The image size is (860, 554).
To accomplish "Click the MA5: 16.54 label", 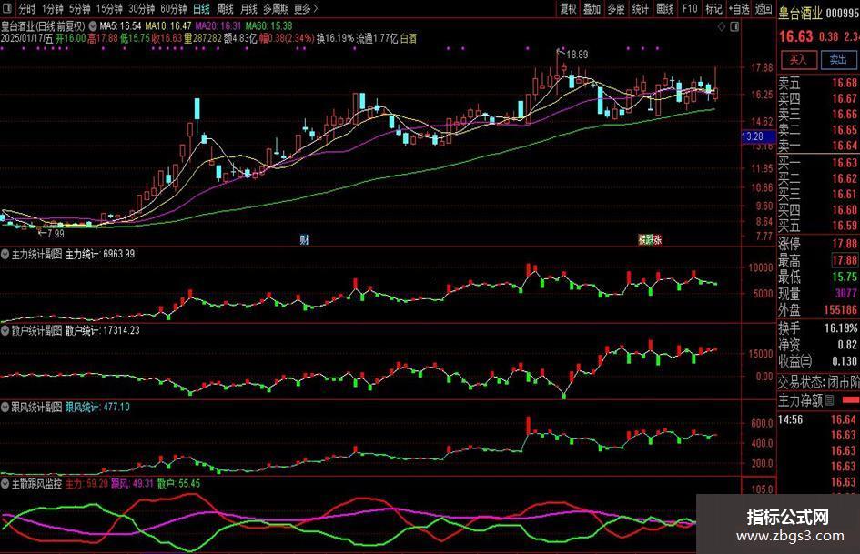I will click(x=121, y=25).
